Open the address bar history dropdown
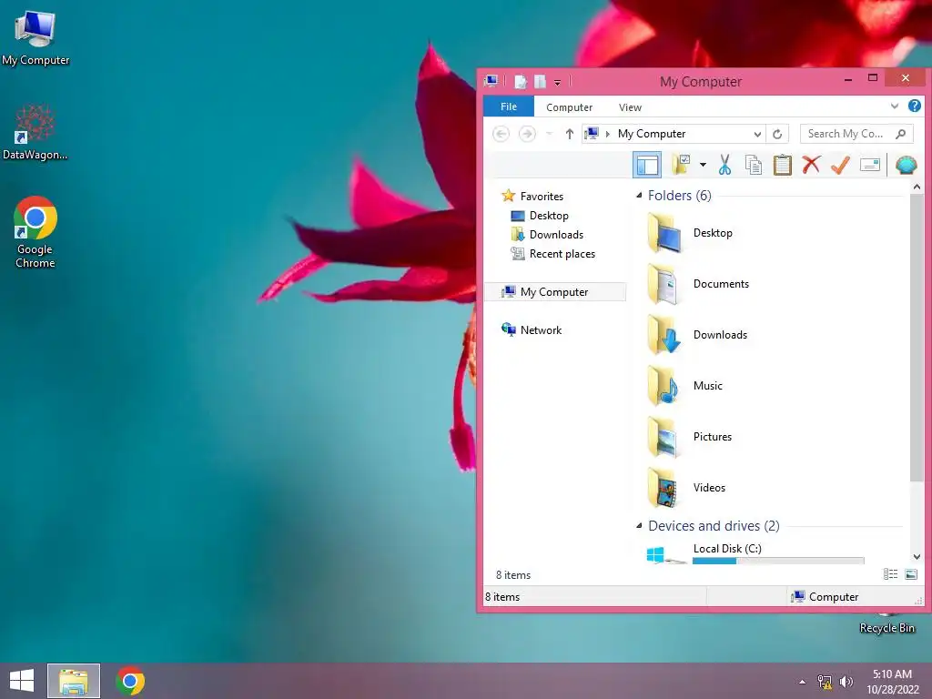Screen dimensions: 932x699 click(757, 134)
